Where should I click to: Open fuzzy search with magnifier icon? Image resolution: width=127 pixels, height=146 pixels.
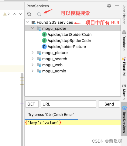pos(39,14)
